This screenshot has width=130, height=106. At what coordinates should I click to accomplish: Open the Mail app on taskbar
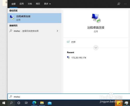(x=50, y=103)
